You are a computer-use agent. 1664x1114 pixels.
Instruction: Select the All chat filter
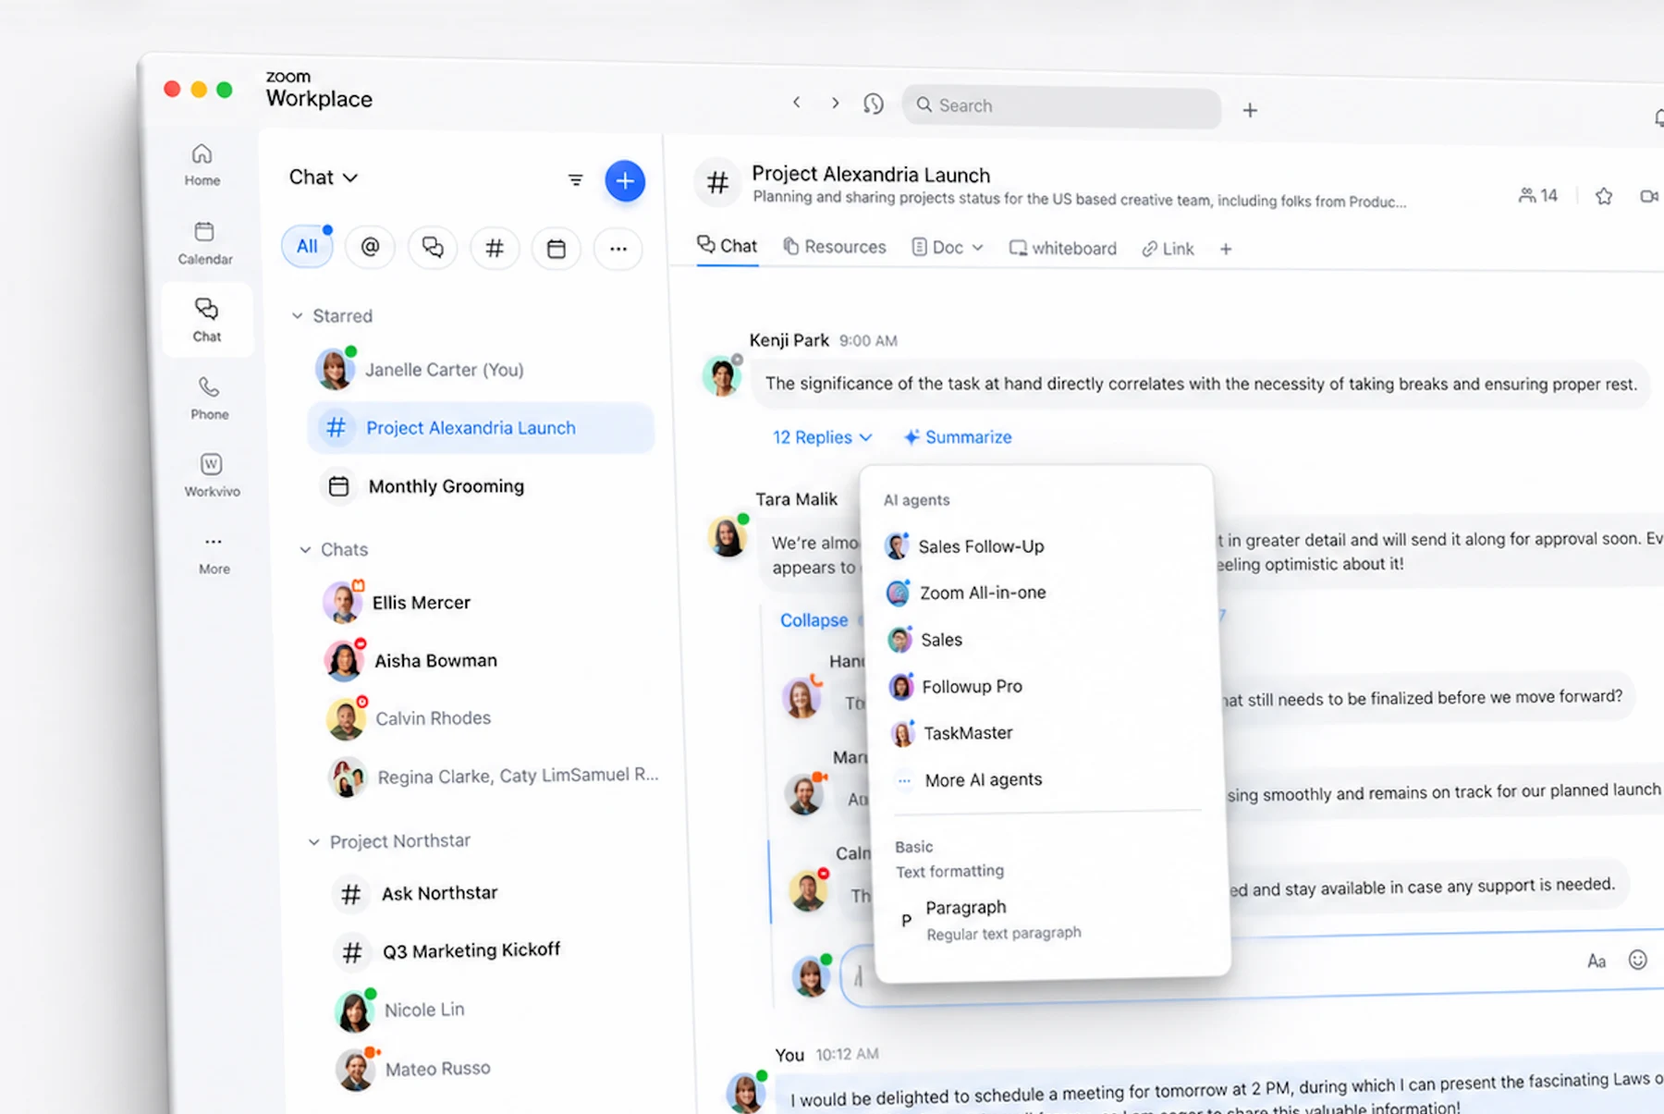point(307,246)
